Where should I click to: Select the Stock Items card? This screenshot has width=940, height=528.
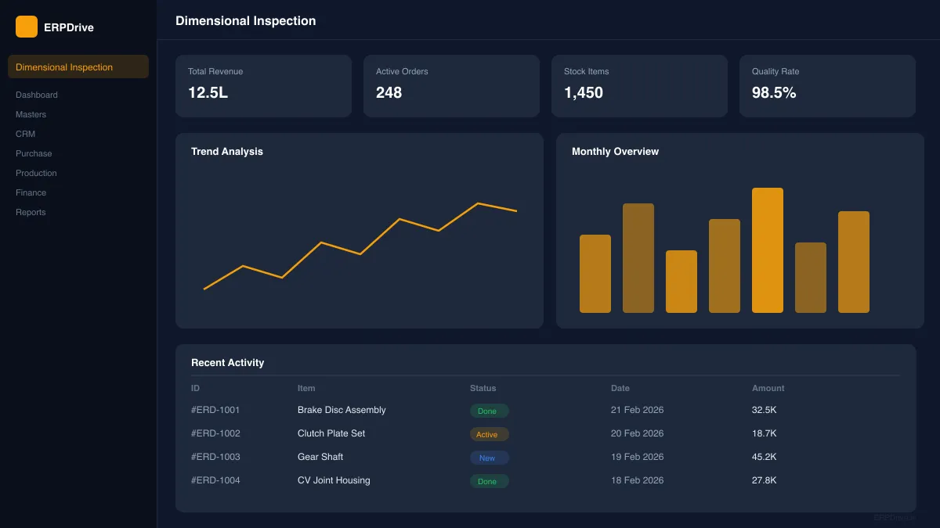(639, 86)
